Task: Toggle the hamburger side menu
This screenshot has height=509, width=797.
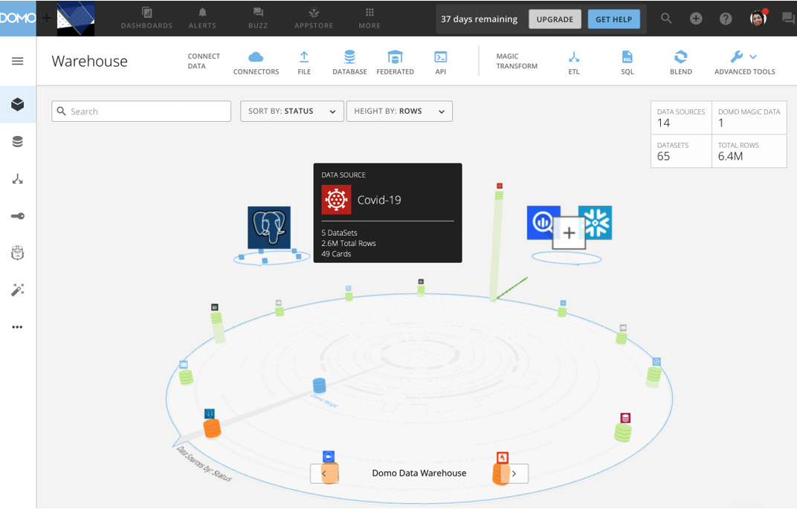Action: point(17,61)
